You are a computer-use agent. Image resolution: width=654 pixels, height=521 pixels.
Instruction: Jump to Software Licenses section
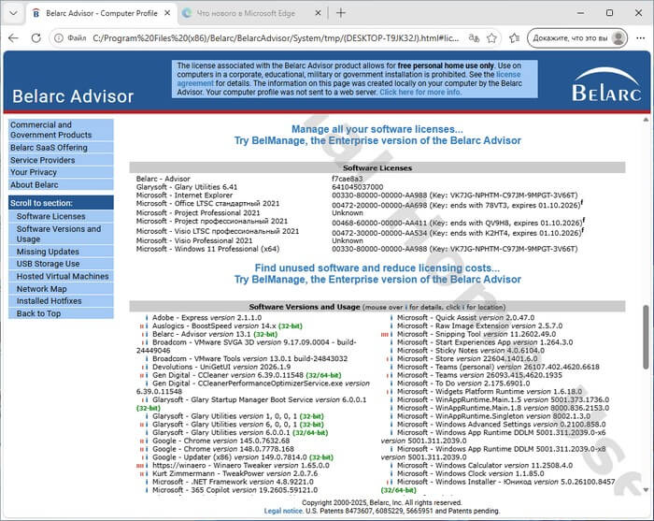click(61, 216)
